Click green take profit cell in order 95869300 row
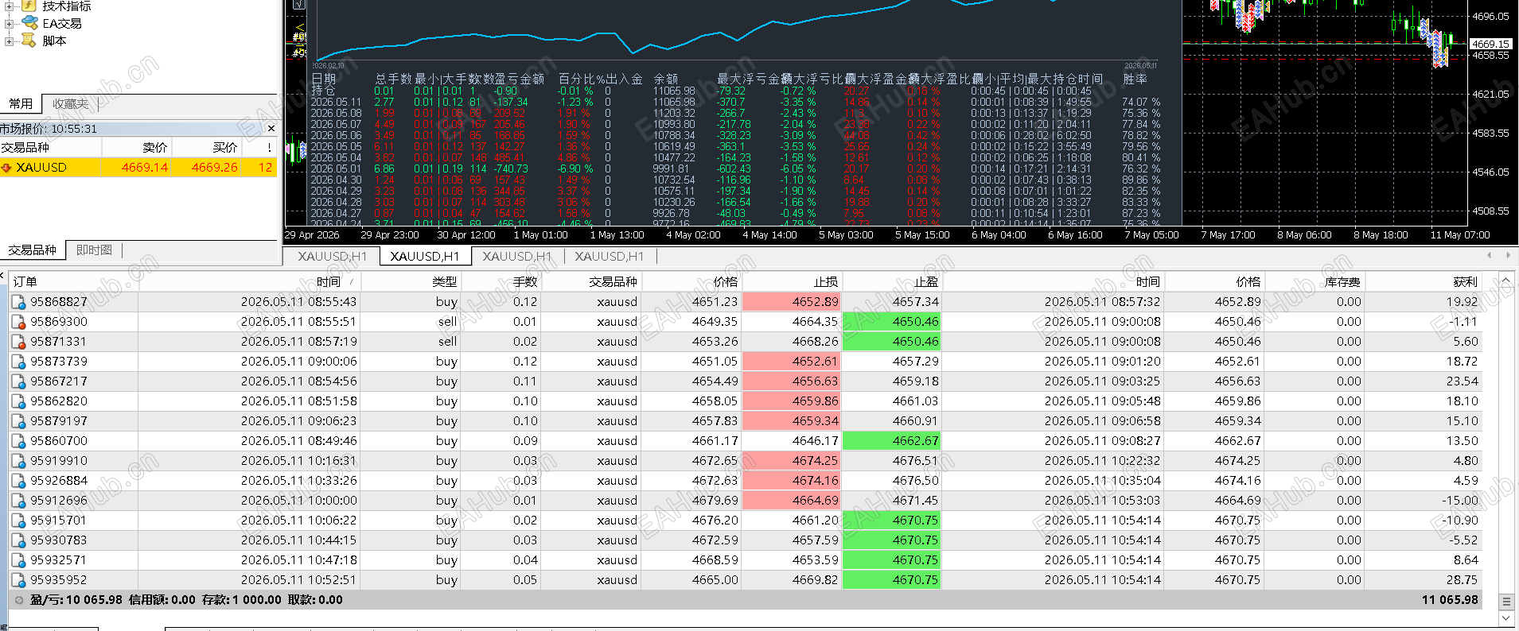 [x=892, y=322]
